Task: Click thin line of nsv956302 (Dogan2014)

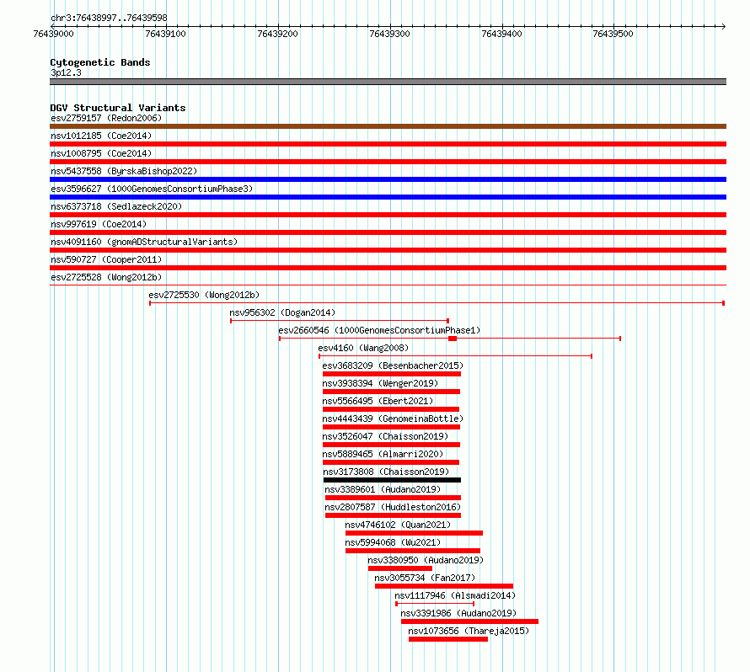Action: (x=340, y=321)
